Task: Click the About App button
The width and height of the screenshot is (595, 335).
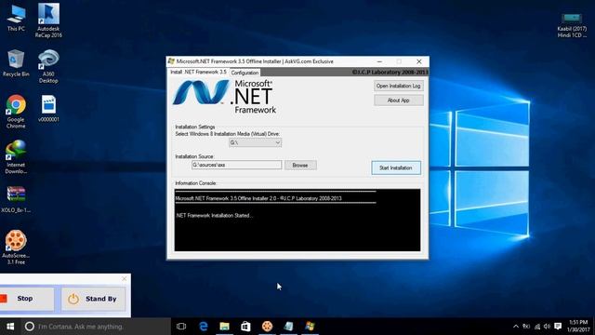Action: tap(399, 100)
